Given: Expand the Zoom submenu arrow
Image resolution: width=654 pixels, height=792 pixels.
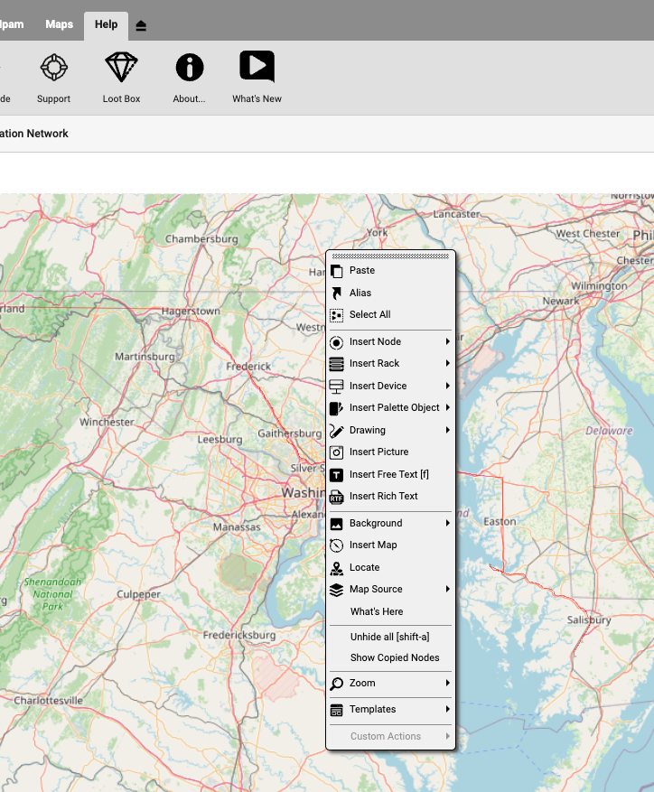Looking at the screenshot, I should [x=447, y=684].
